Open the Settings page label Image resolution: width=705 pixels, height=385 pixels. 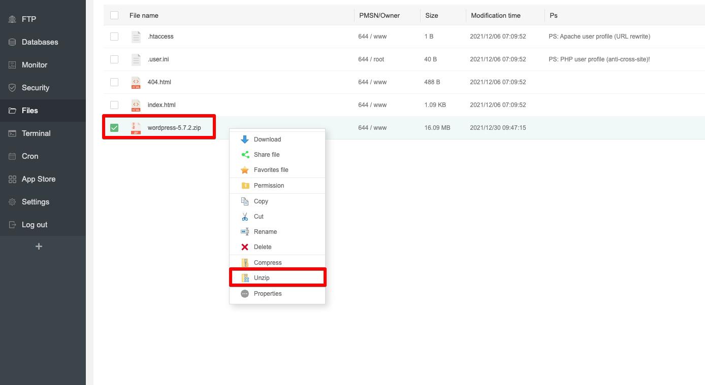pyautogui.click(x=36, y=202)
